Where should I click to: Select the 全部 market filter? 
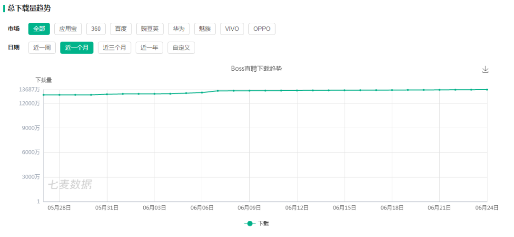coord(39,29)
